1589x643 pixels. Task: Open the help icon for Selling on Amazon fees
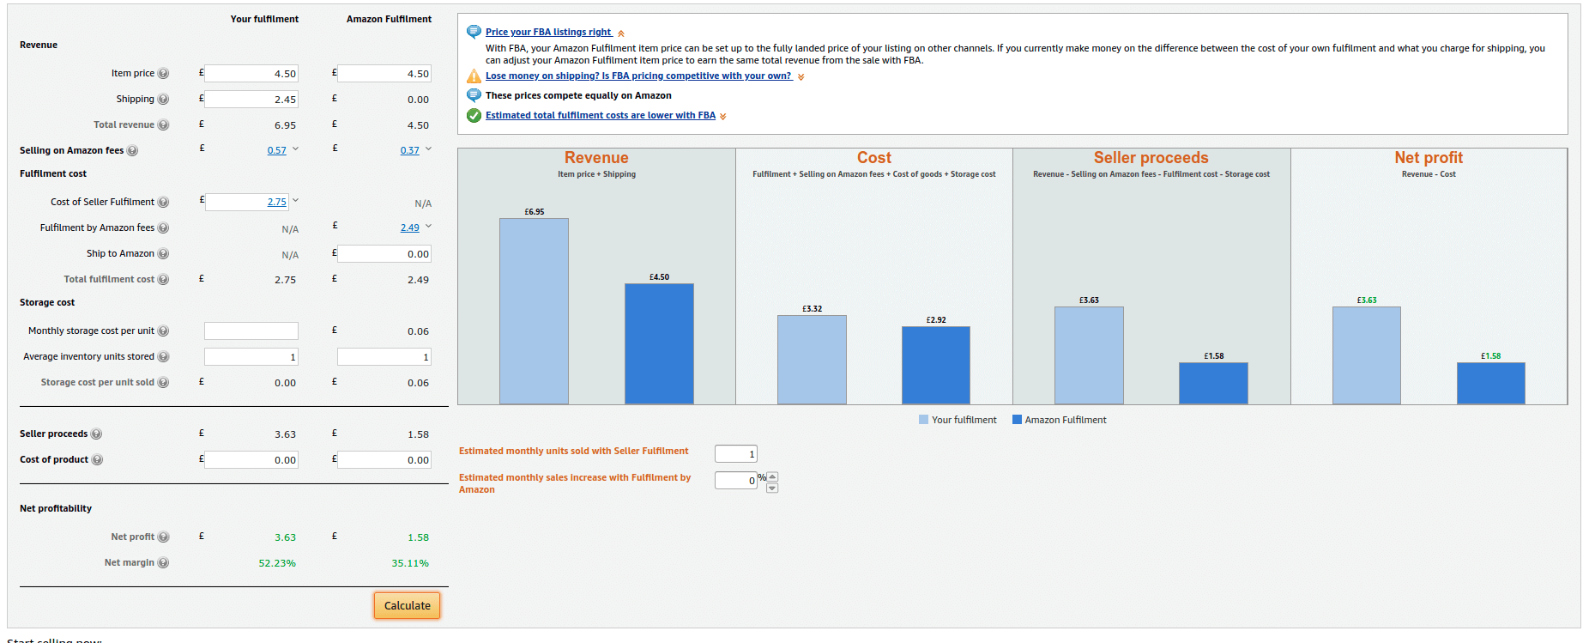coord(132,151)
